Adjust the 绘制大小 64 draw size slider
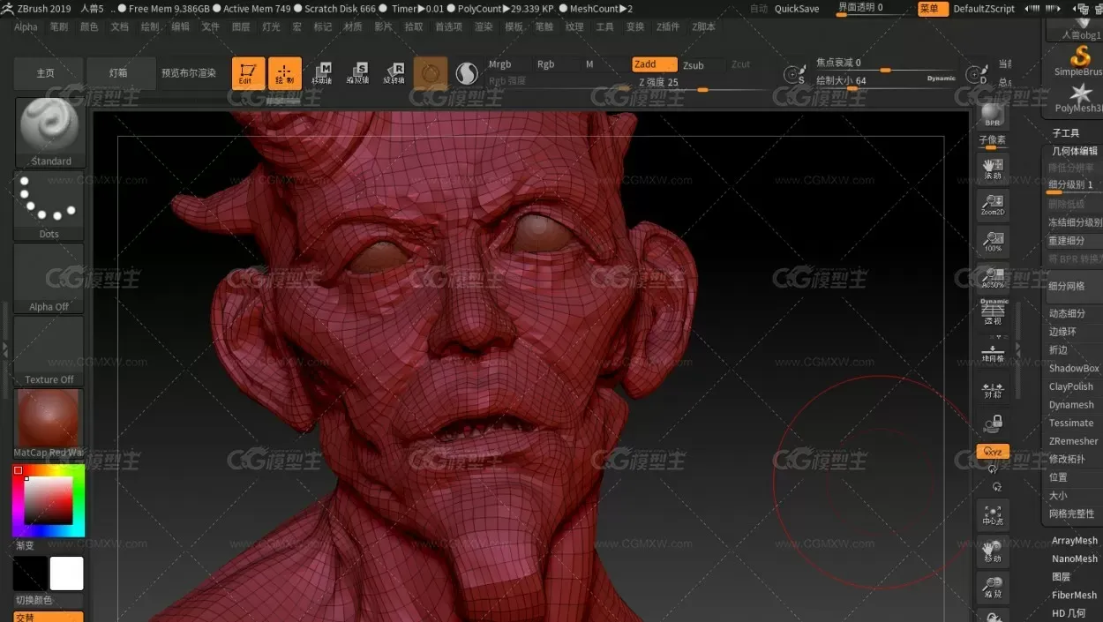 pyautogui.click(x=885, y=81)
